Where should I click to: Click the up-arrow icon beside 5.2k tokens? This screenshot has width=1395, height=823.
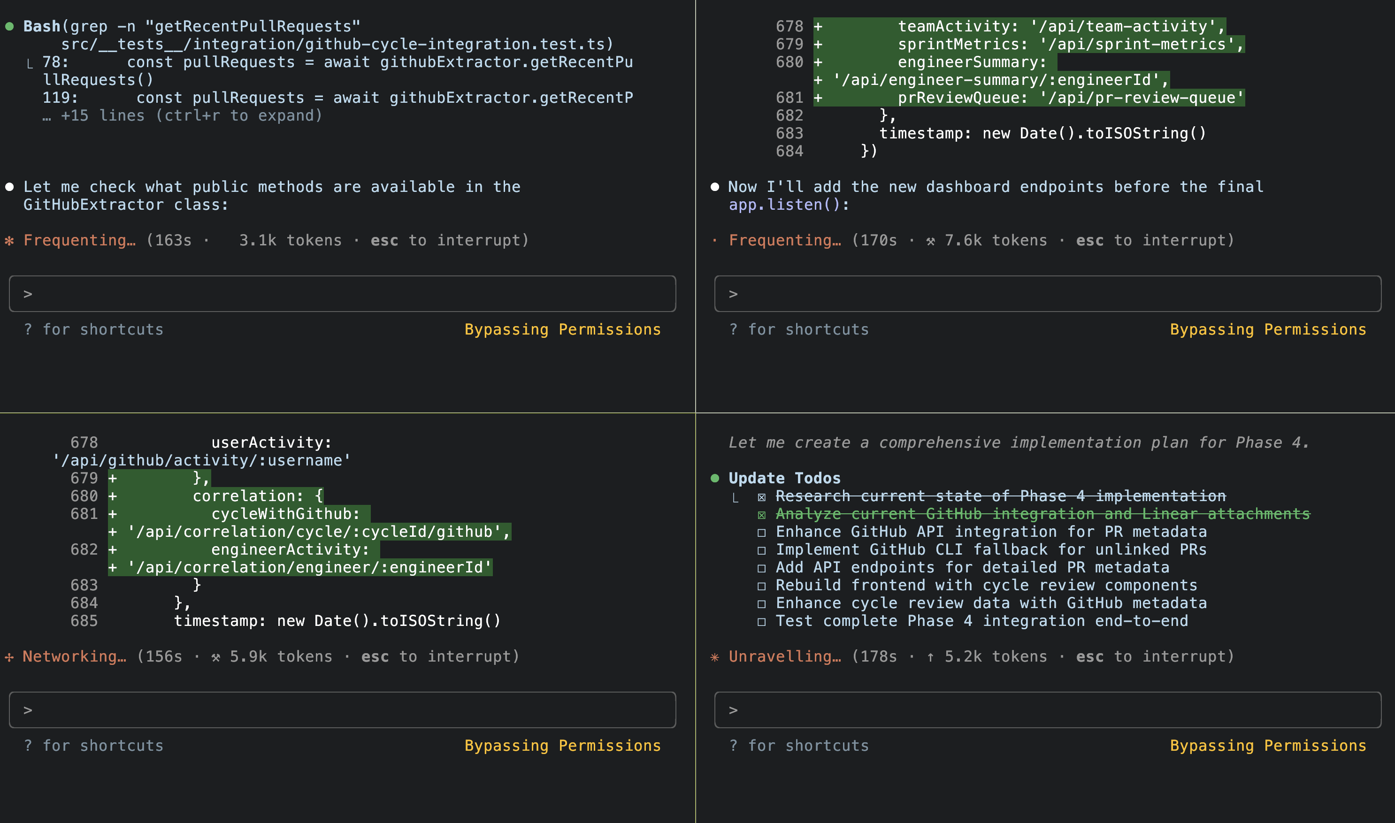click(x=931, y=657)
